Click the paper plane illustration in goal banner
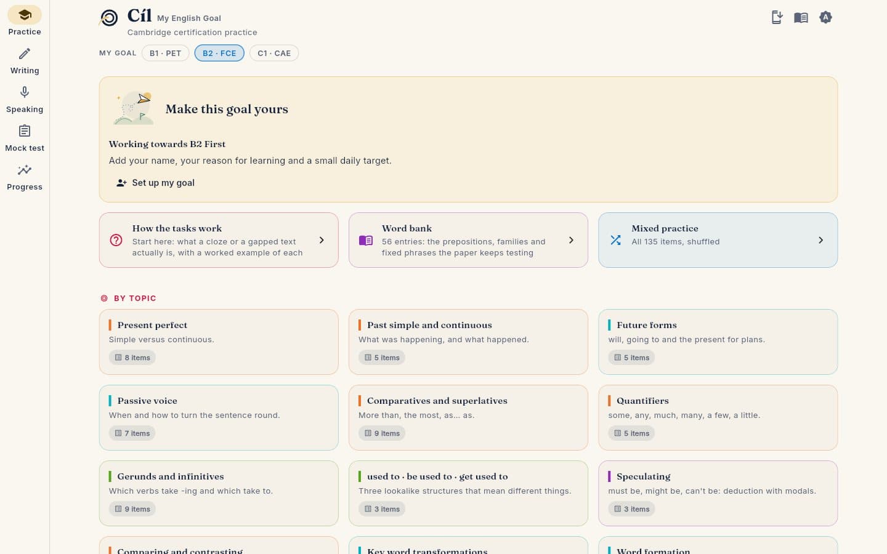 pyautogui.click(x=134, y=108)
